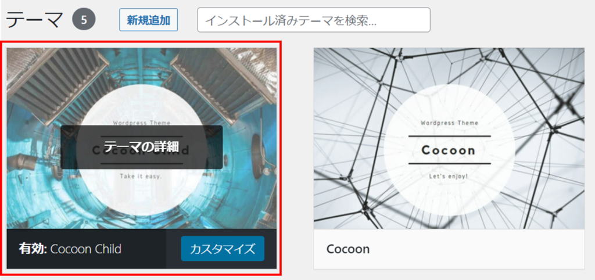Launch the カスタマイズ button
595x280 pixels.
tap(223, 249)
